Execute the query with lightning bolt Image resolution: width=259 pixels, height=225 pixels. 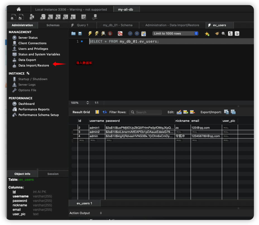(x=90, y=33)
